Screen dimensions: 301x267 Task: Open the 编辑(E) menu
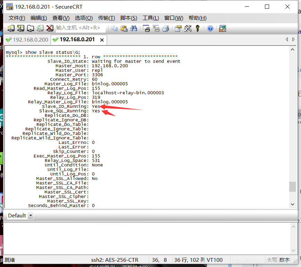point(39,18)
